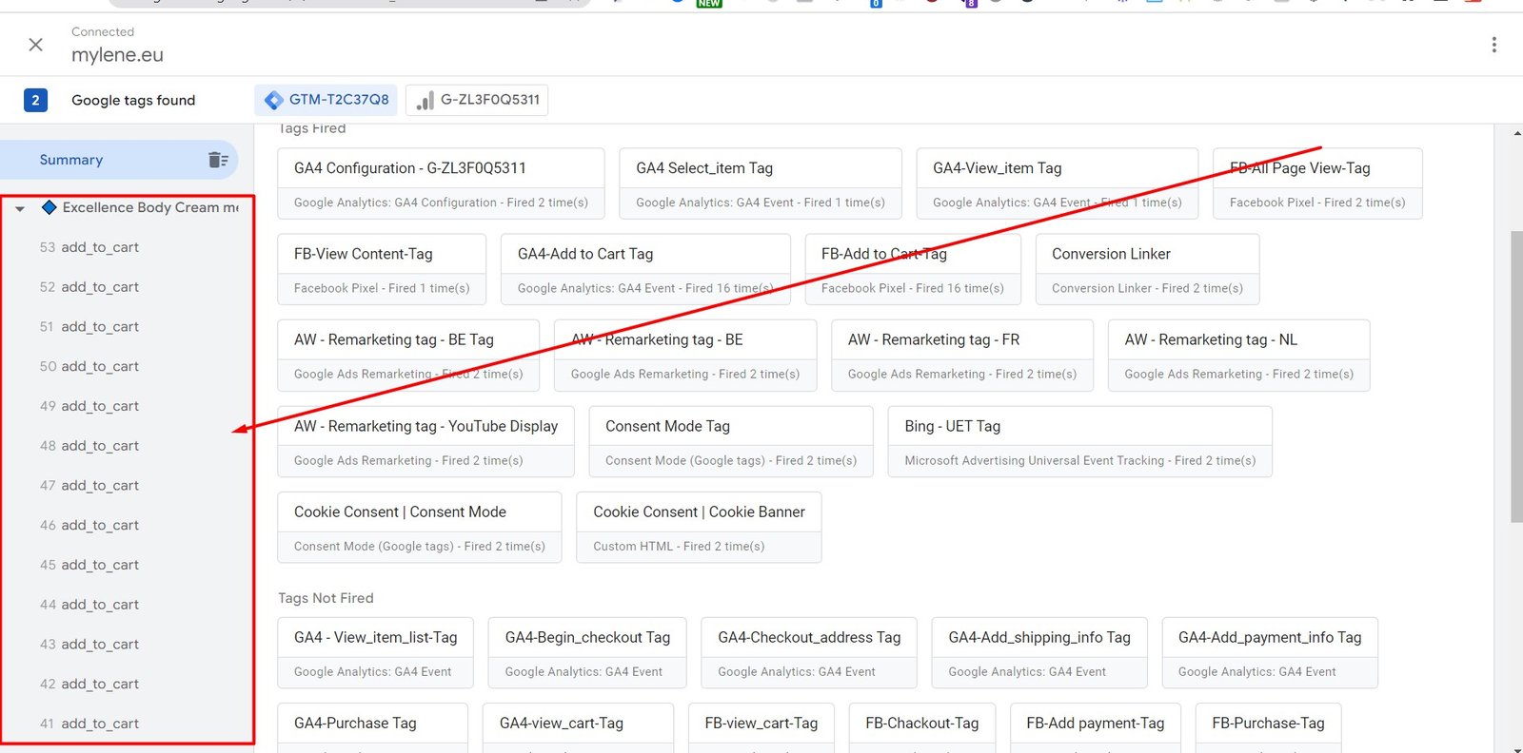
Task: Open Cookie Consent | Cookie Banner card
Action: click(699, 528)
